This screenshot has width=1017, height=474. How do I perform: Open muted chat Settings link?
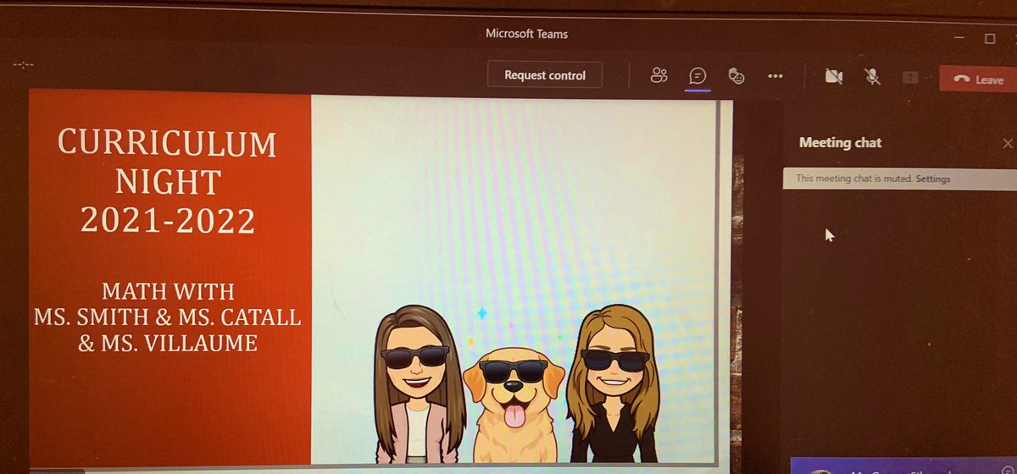[x=933, y=179]
